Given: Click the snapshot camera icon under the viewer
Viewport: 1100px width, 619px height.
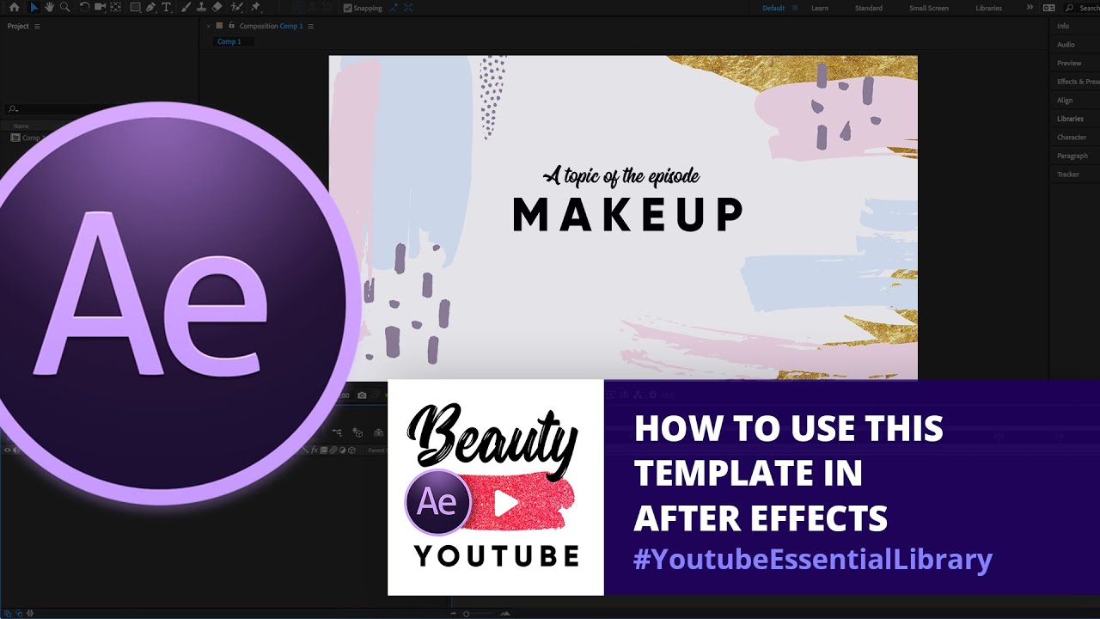Looking at the screenshot, I should [x=362, y=395].
